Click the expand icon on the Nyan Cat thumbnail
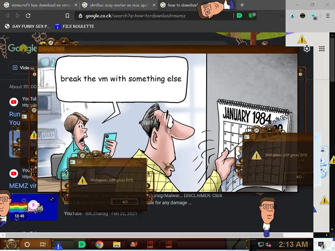The width and height of the screenshot is (335, 251). [52, 199]
